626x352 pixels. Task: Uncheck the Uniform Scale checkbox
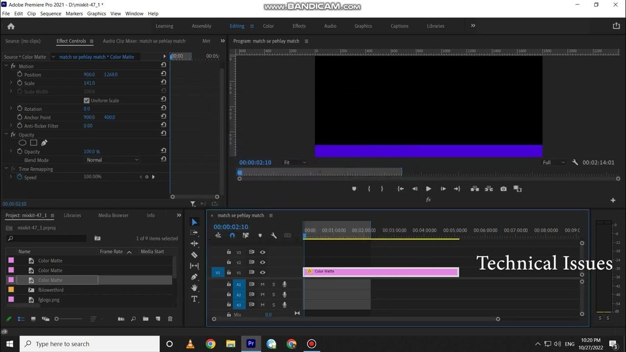(x=87, y=100)
